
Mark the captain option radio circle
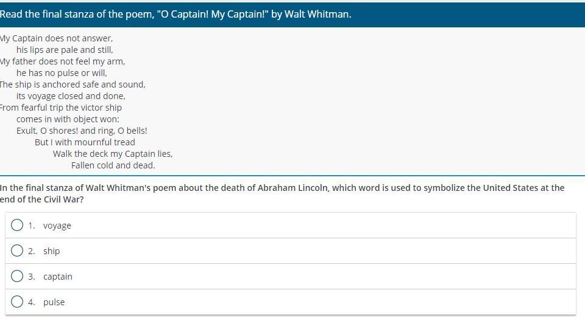tap(17, 277)
